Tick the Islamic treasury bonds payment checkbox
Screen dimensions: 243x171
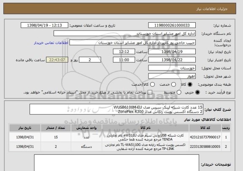point(150,92)
